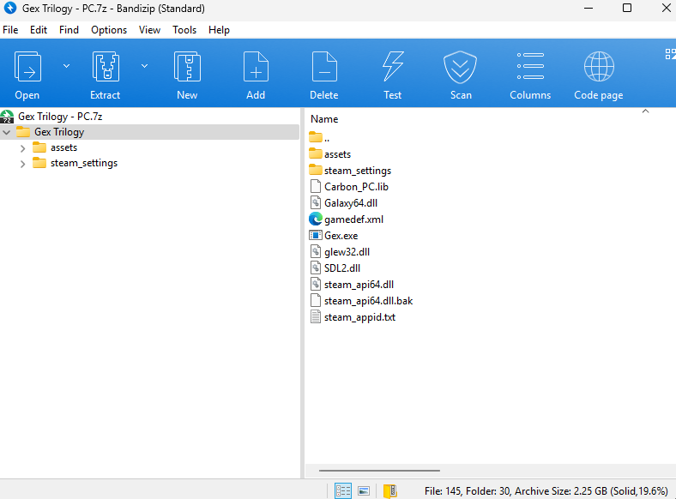Expand the assets folder in tree
676x499 pixels.
23,148
